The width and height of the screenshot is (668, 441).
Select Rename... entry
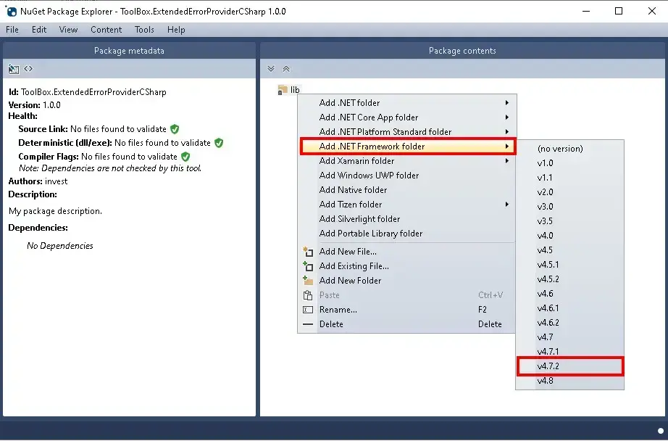407,310
